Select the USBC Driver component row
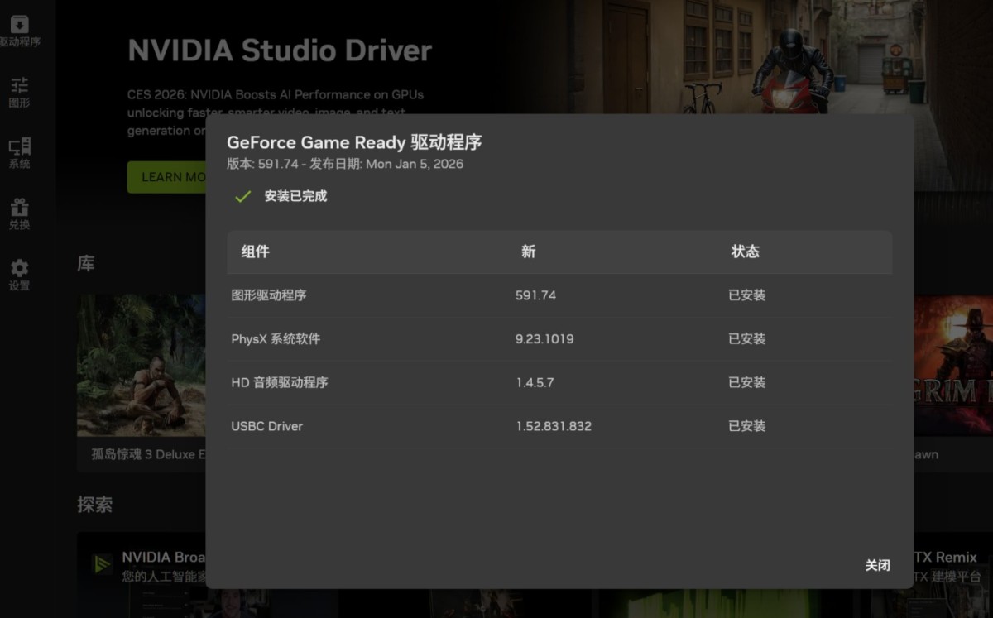The image size is (993, 618). pos(559,426)
